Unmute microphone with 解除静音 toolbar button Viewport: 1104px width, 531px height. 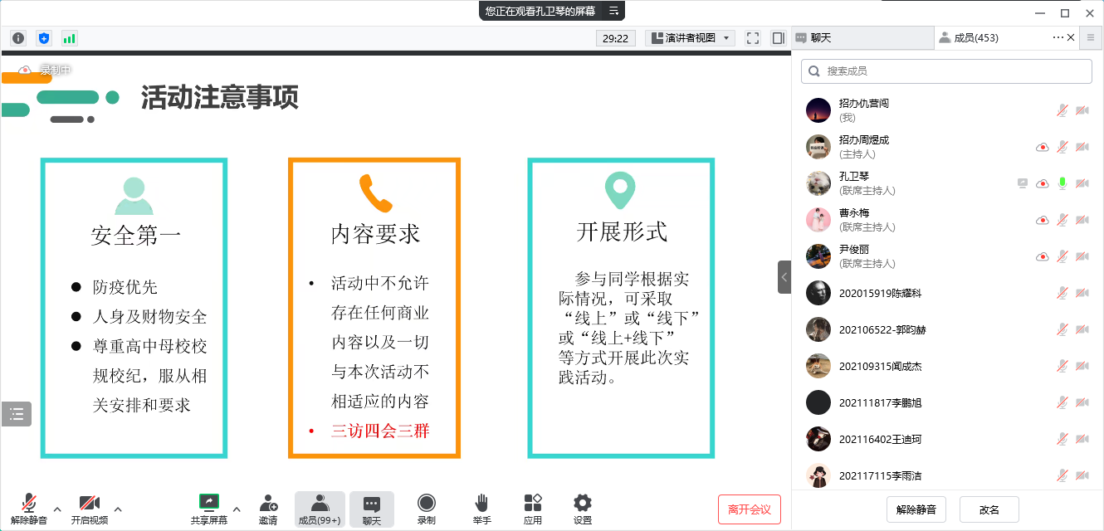[x=29, y=509]
